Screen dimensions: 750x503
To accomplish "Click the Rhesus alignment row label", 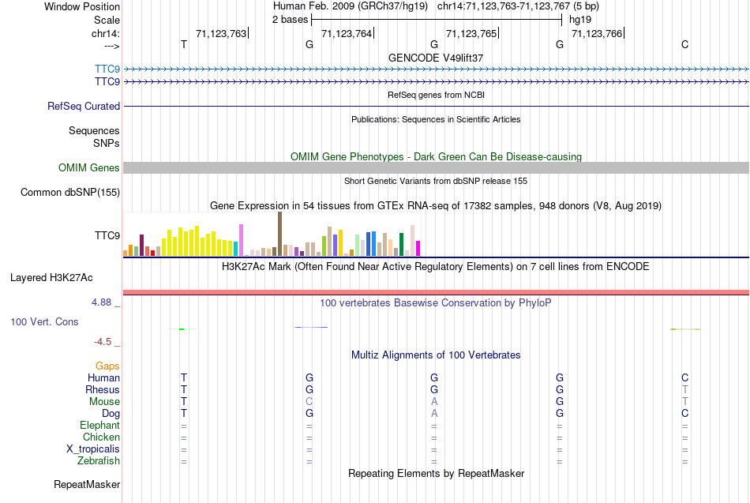I will 103,389.
